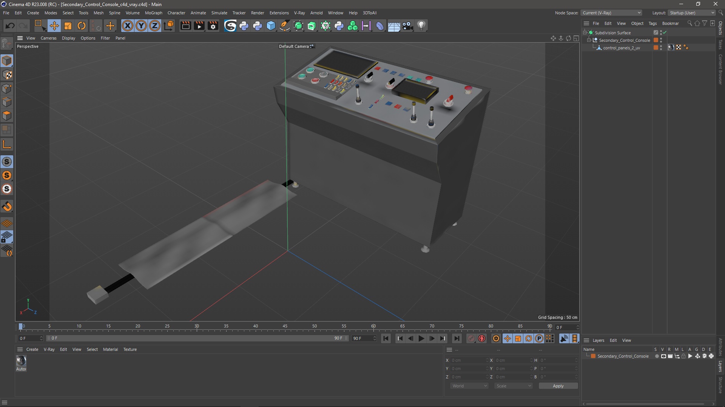The image size is (725, 407).
Task: Open the MoGraph menu
Action: click(154, 13)
